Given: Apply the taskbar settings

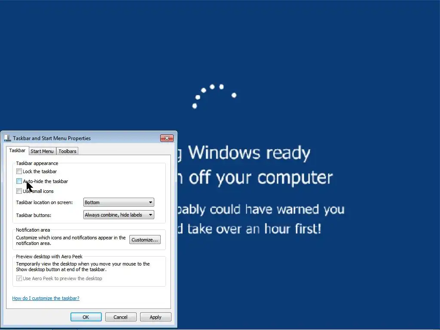Looking at the screenshot, I should tap(156, 317).
